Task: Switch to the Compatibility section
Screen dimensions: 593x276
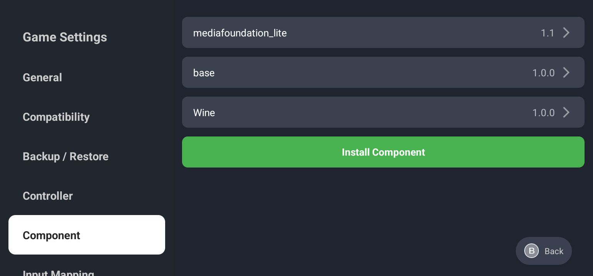Action: (x=56, y=117)
